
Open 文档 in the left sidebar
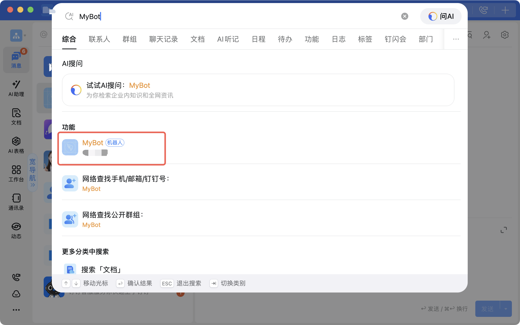click(16, 117)
